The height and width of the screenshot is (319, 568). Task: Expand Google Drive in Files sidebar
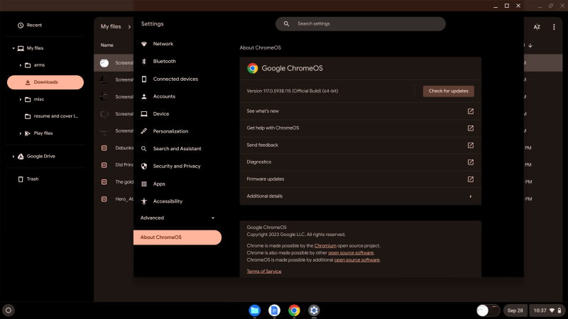coord(13,157)
